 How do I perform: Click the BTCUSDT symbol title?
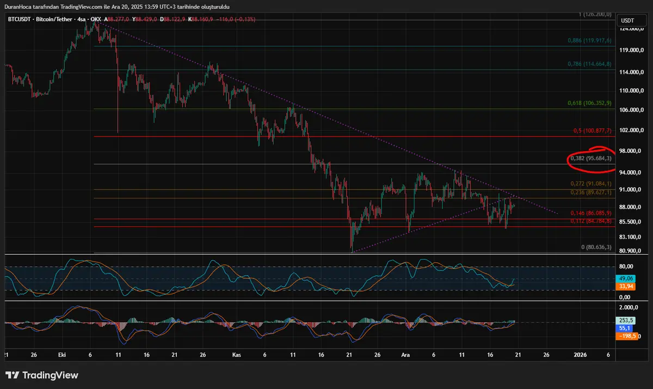[x=18, y=19]
